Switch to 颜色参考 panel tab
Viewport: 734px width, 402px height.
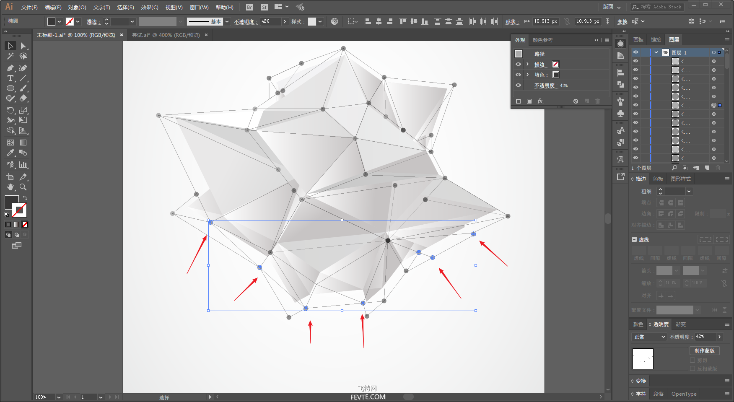click(542, 40)
